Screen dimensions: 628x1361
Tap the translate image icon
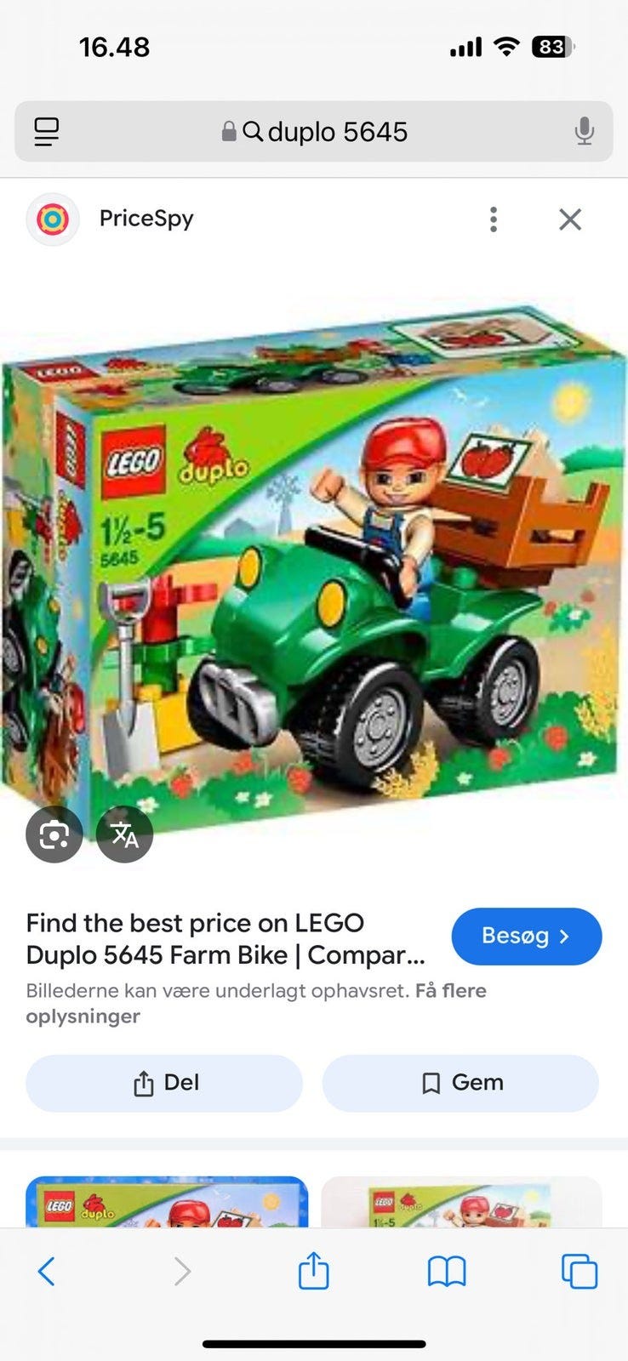point(125,834)
